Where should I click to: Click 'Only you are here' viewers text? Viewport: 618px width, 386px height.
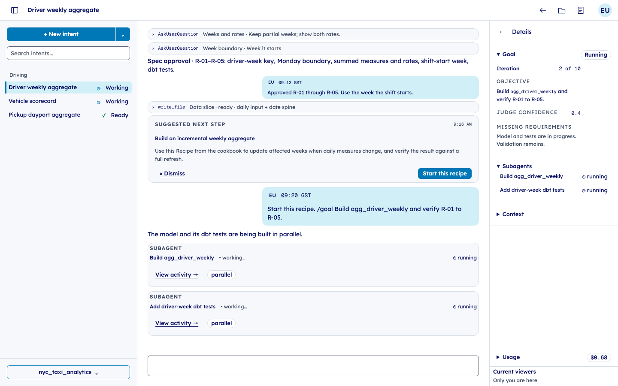515,380
